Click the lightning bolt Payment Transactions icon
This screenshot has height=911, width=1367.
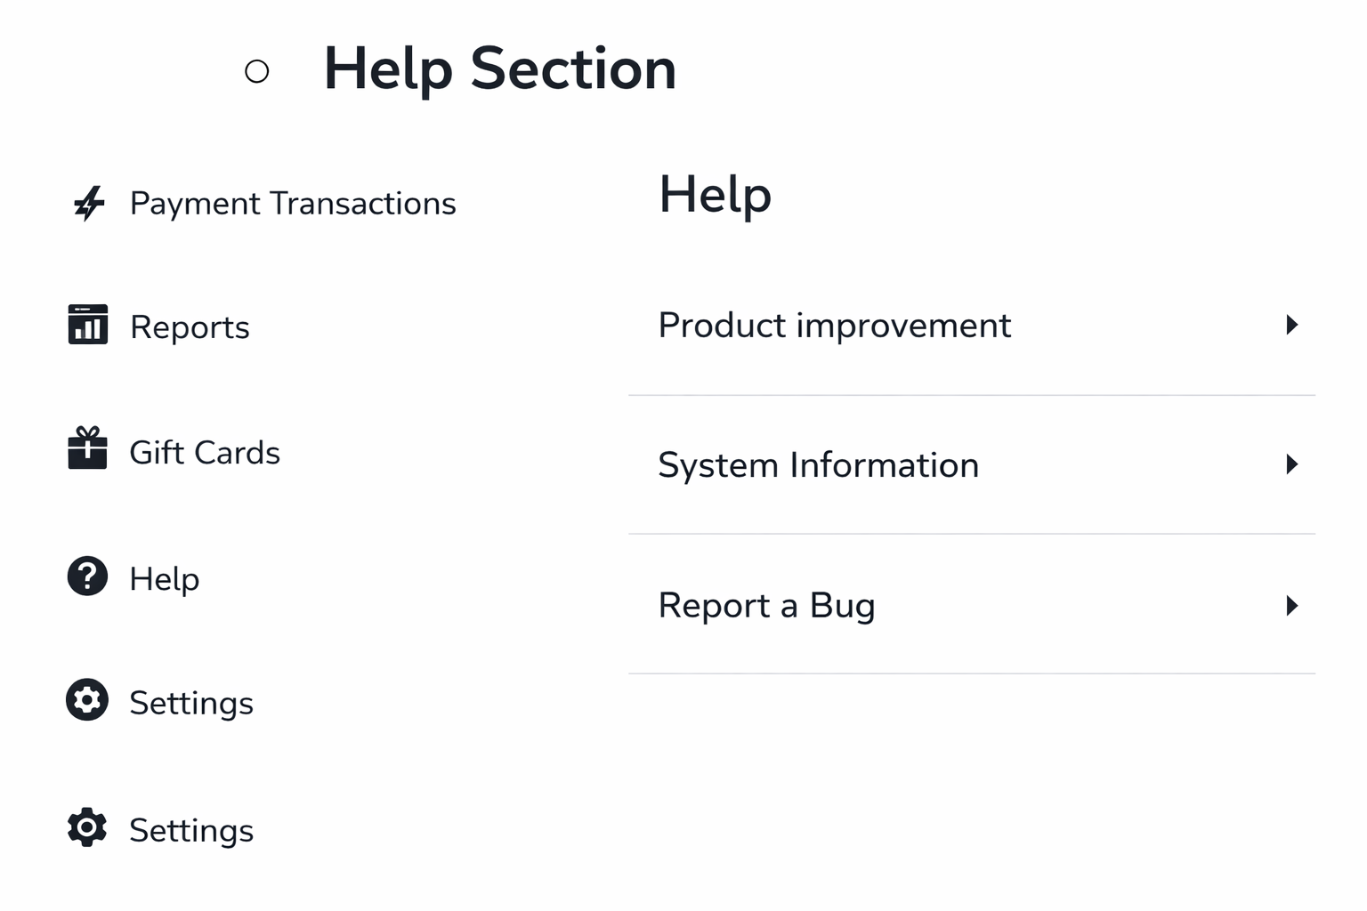click(89, 204)
